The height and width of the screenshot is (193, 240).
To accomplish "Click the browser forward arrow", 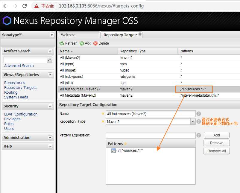I will (x=15, y=6).
